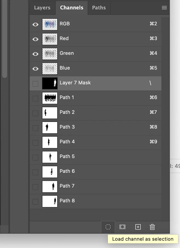Viewport: 180px width, 248px height.
Task: Select the Path 8 channel
Action: tap(96, 201)
